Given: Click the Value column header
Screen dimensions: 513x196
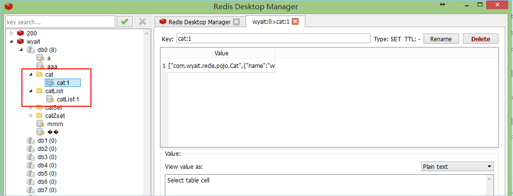Looking at the screenshot, I should click(x=222, y=53).
